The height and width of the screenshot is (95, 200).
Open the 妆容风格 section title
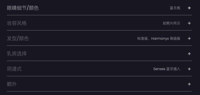click(x=17, y=23)
